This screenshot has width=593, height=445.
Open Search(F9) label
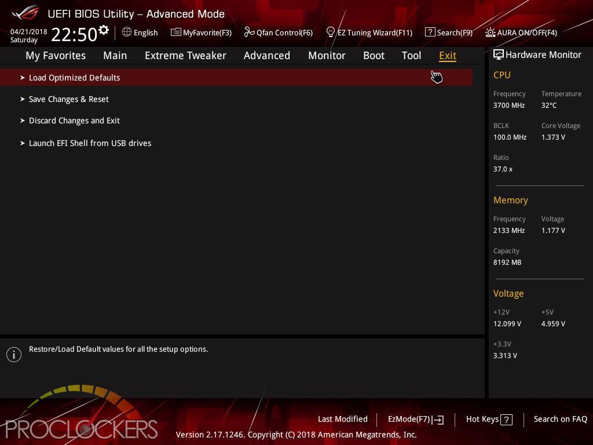(455, 32)
